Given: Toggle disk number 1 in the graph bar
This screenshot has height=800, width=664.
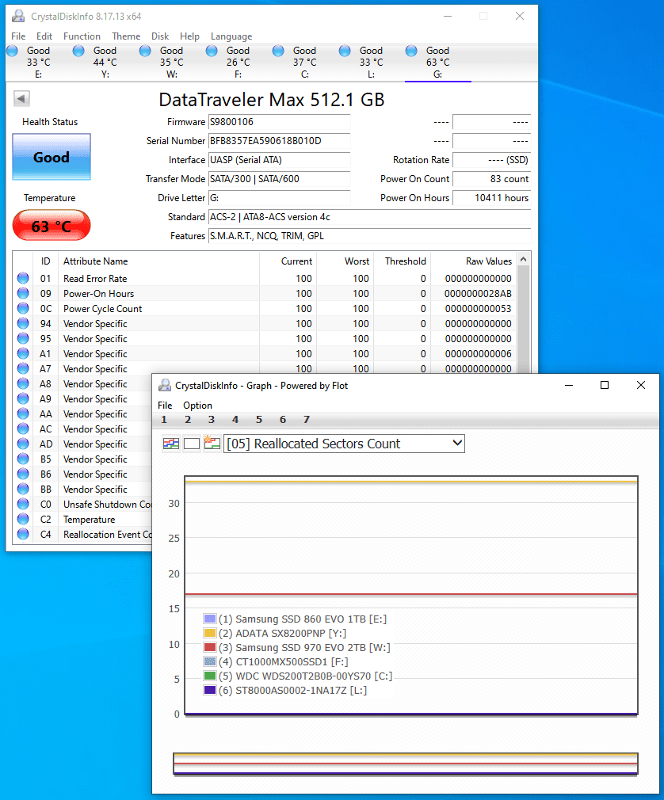Looking at the screenshot, I should point(164,419).
